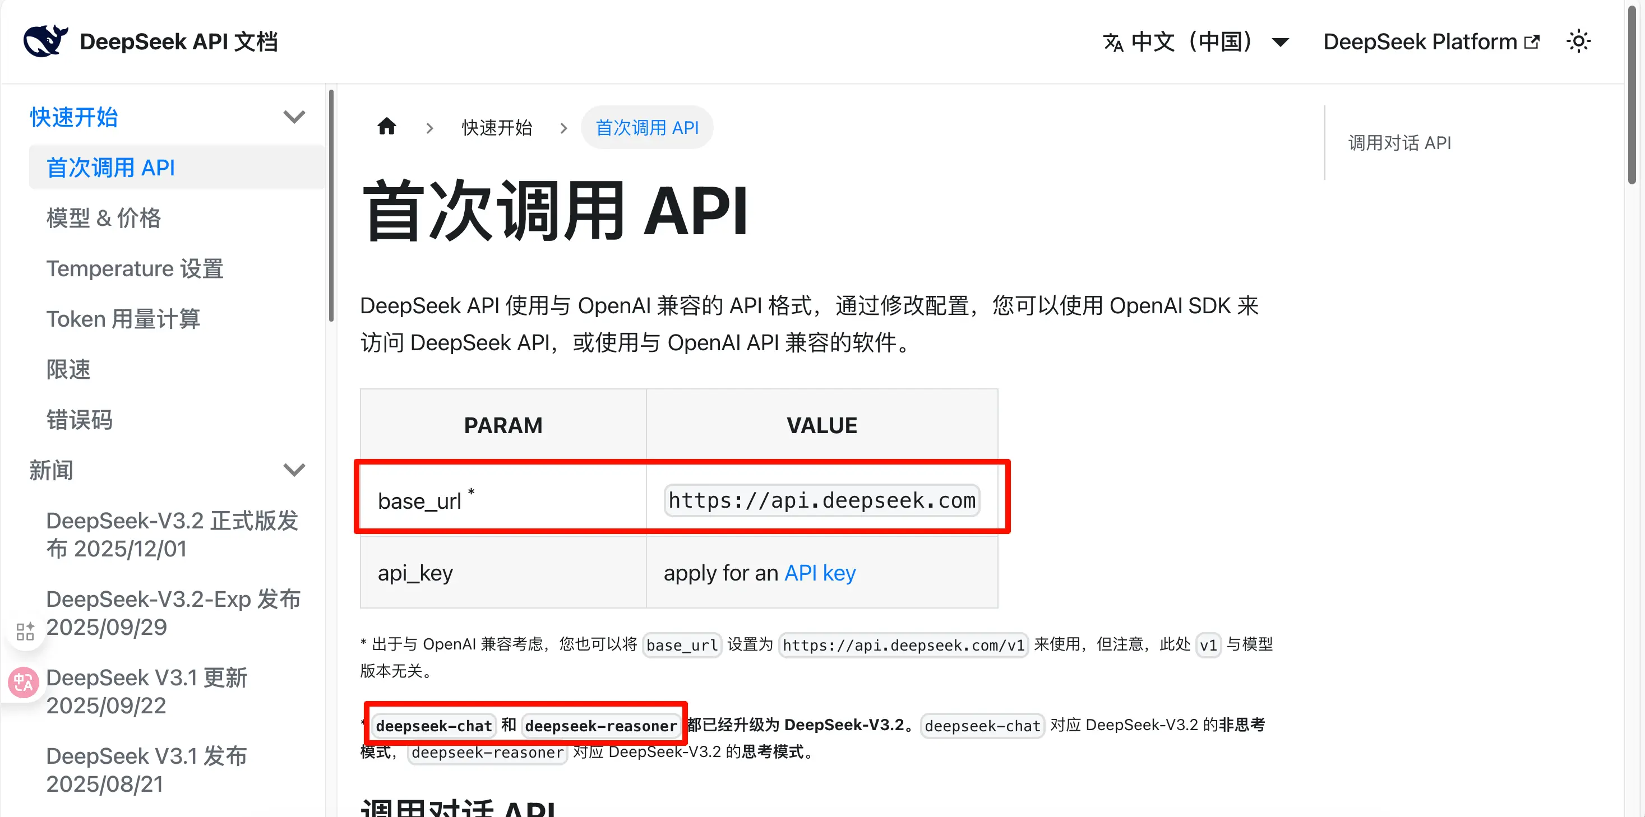Open DeepSeek-V3.2 正式版发布 news item
The image size is (1645, 817).
(173, 534)
